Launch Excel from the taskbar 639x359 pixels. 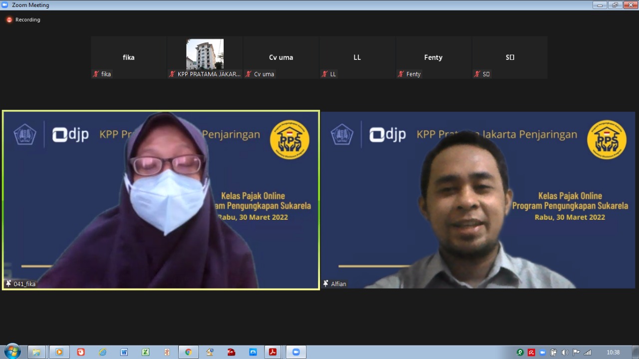145,352
